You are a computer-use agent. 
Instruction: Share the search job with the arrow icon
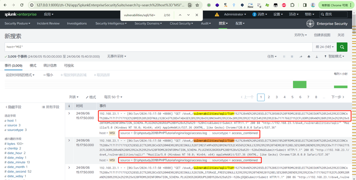point(301,57)
